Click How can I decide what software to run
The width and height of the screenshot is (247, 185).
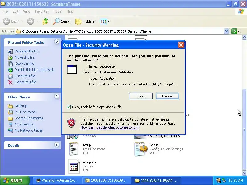coord(110,127)
